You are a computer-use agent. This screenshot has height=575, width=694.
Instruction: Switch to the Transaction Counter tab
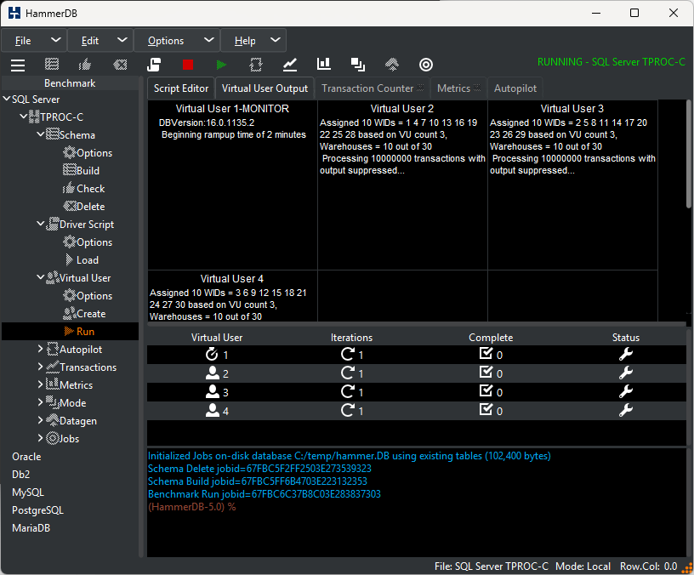pyautogui.click(x=373, y=88)
